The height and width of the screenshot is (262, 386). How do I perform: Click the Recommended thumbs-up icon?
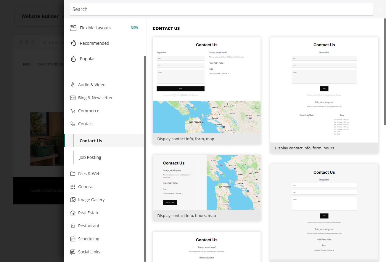click(73, 43)
